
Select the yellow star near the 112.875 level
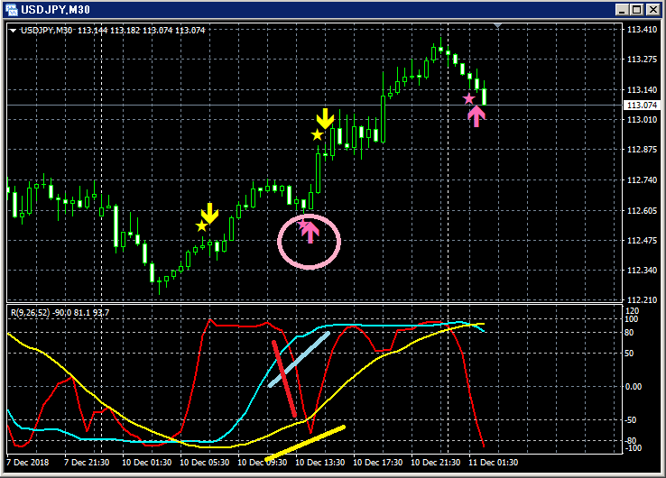click(x=317, y=135)
